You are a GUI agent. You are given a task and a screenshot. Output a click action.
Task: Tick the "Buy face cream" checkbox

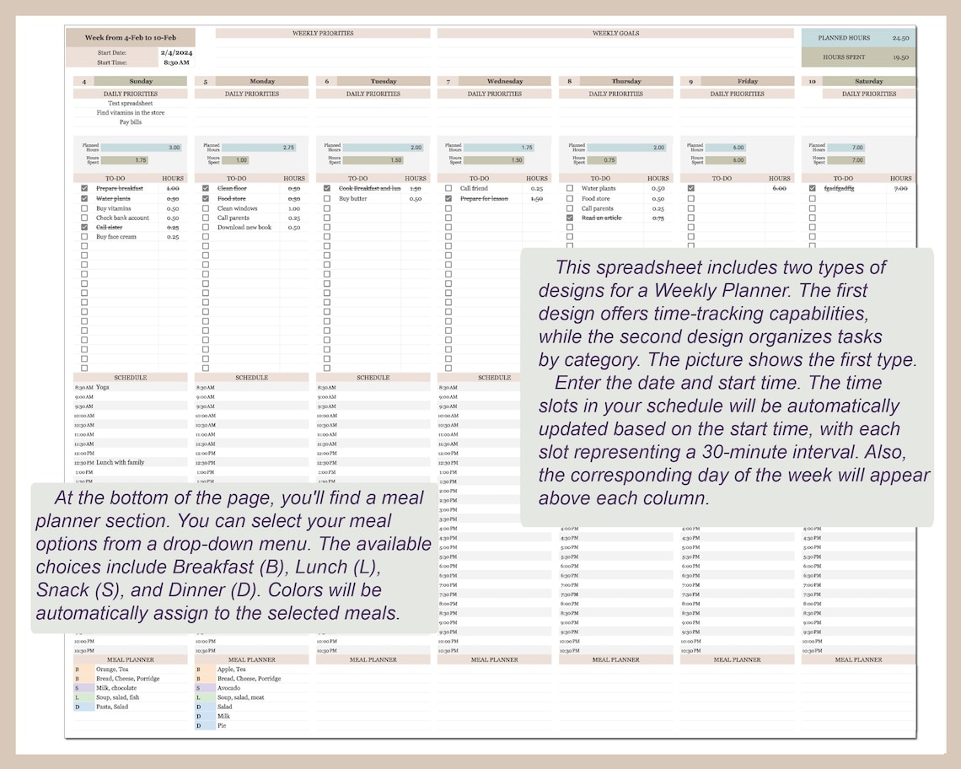(x=84, y=239)
